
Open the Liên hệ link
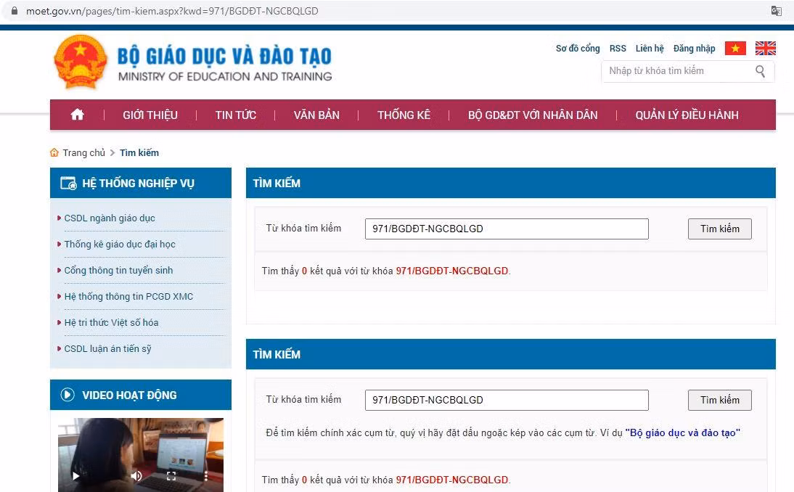(650, 49)
